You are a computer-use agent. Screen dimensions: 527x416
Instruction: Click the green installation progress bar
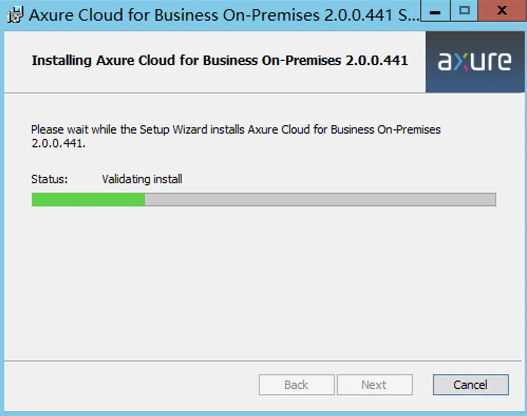tap(87, 200)
